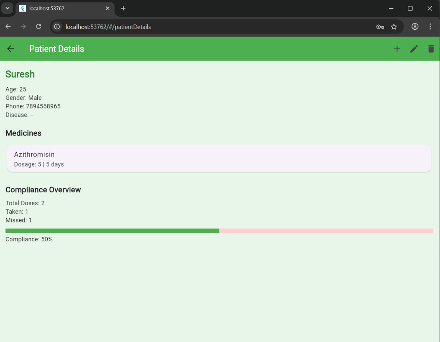
Task: View site information icon in address bar
Action: [x=57, y=27]
